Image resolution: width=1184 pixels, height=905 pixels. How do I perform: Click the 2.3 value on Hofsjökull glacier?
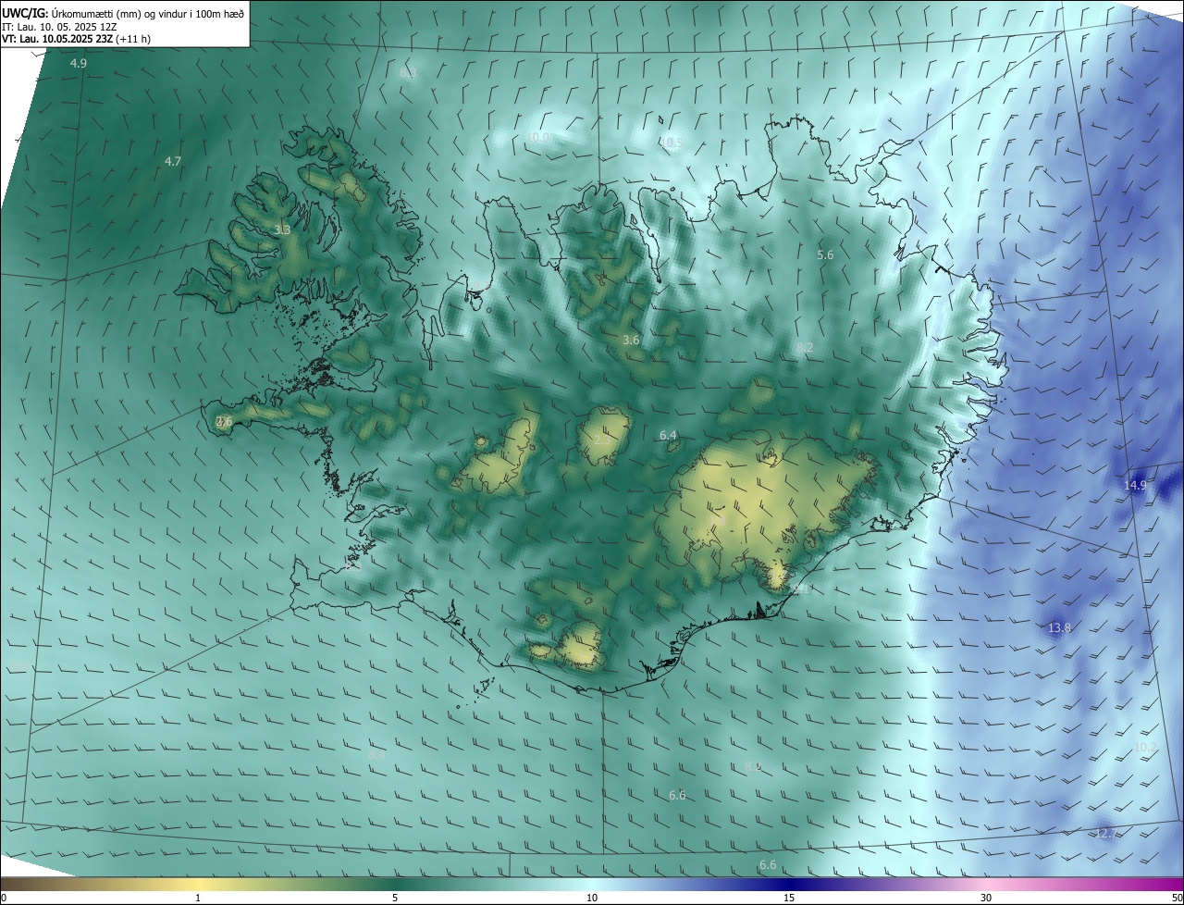pyautogui.click(x=602, y=440)
